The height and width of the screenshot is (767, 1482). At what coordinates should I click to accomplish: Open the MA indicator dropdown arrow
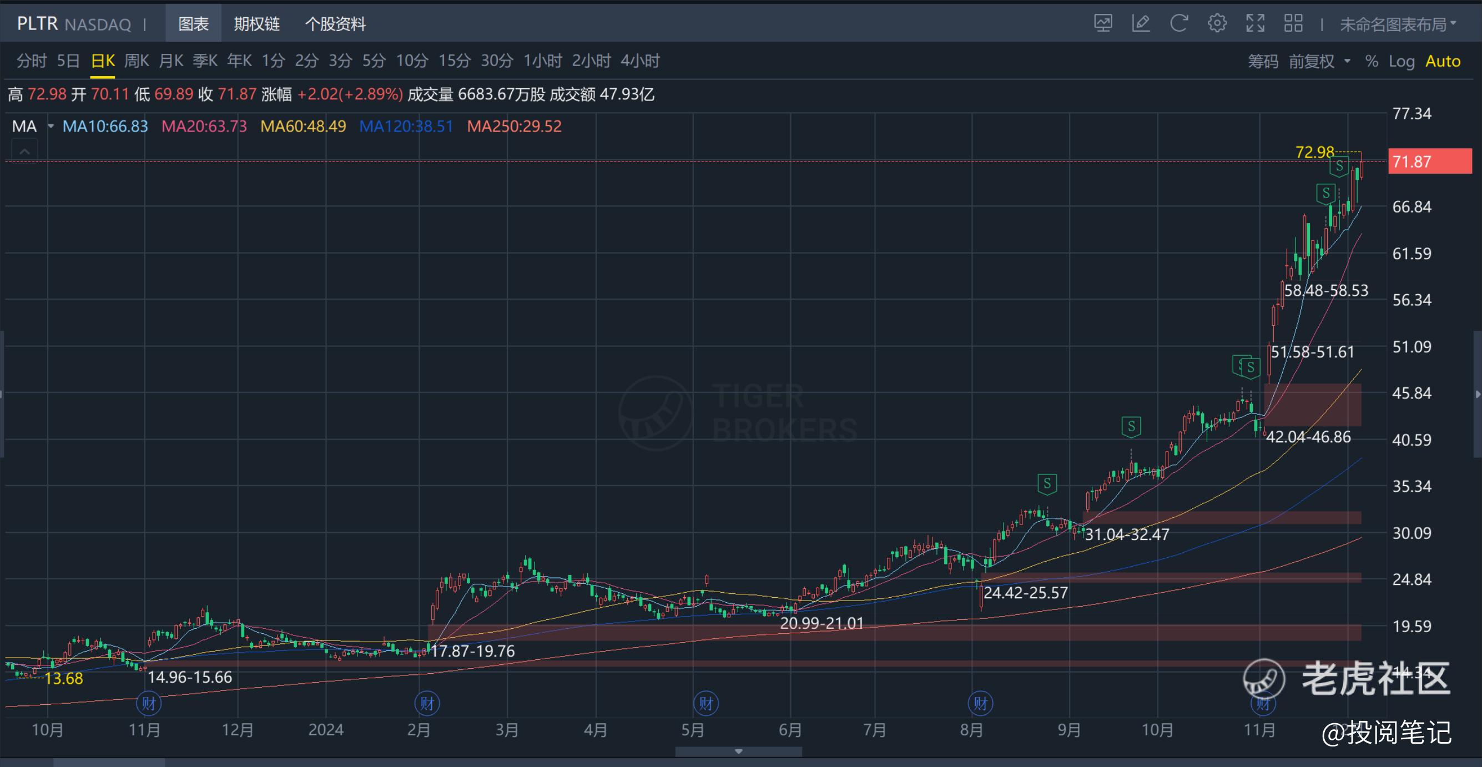(x=51, y=126)
